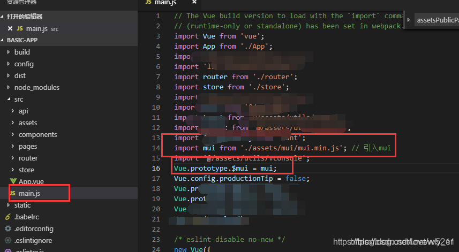Image resolution: width=459 pixels, height=252 pixels.
Task: Expand the static folder arrow
Action: [8, 205]
